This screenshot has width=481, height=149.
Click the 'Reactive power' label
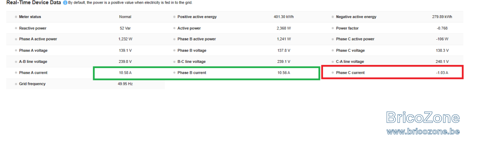(33, 28)
